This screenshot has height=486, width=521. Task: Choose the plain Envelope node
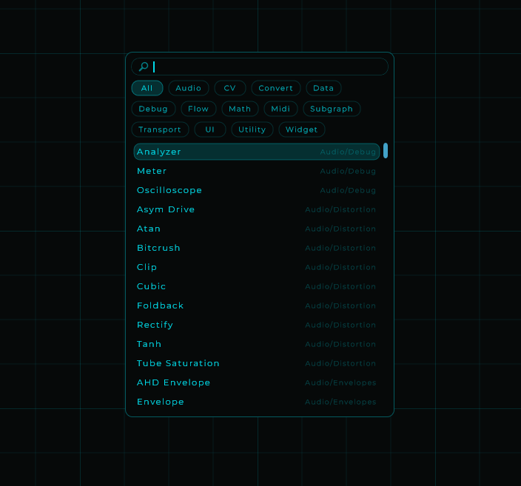click(257, 402)
